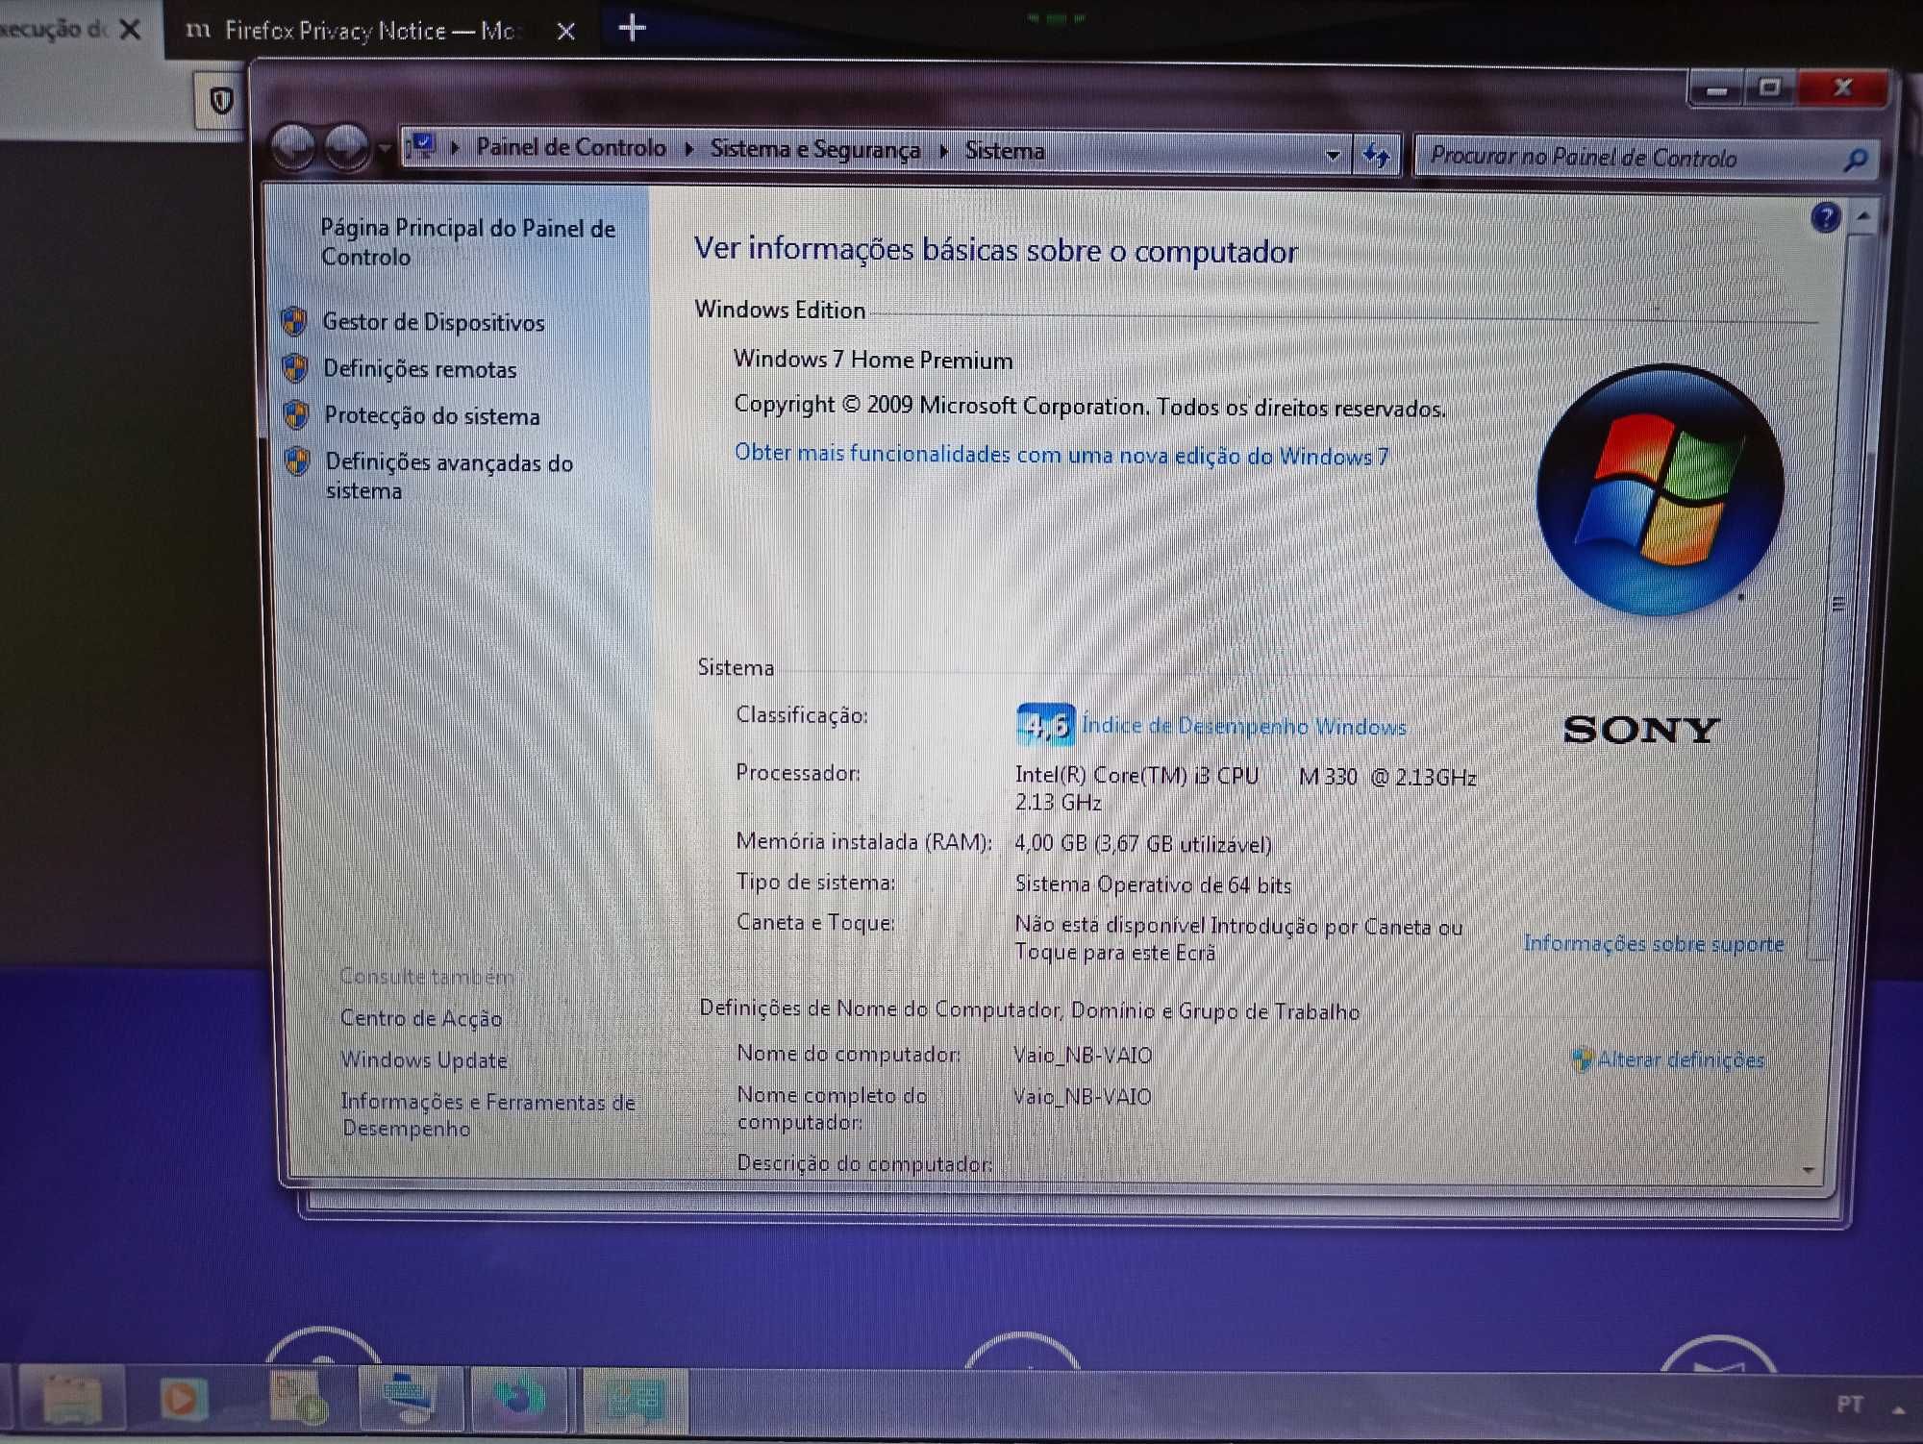This screenshot has width=1923, height=1444.
Task: Open Gestor de Dispositivos in the sidebar
Action: (x=434, y=322)
